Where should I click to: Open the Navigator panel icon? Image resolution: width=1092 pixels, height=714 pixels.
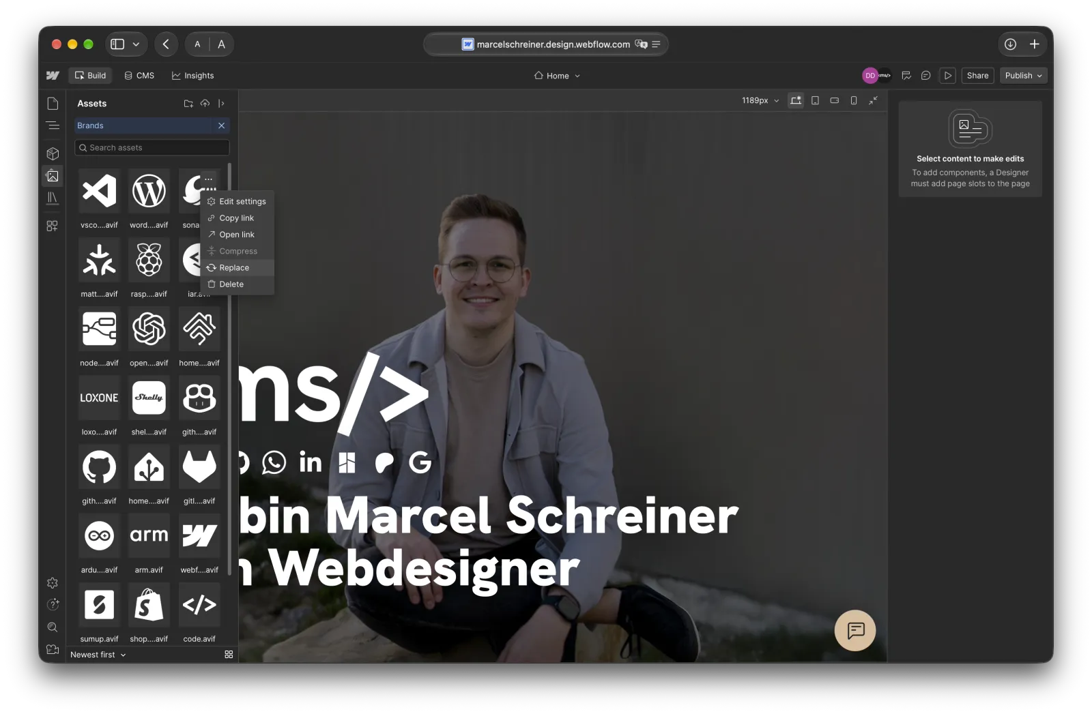[x=53, y=125]
